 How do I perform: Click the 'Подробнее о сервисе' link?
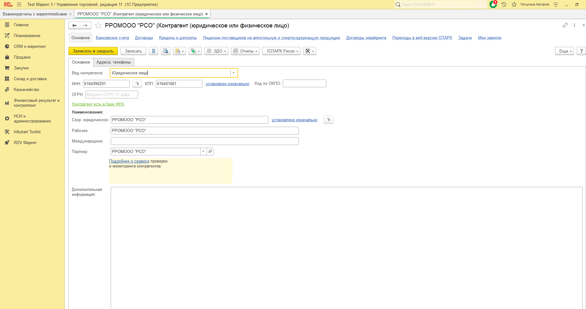129,161
